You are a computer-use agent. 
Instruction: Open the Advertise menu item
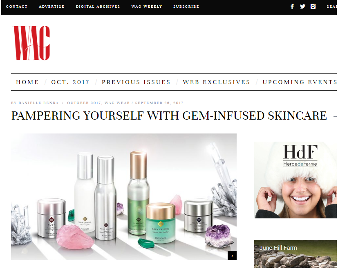pos(51,7)
